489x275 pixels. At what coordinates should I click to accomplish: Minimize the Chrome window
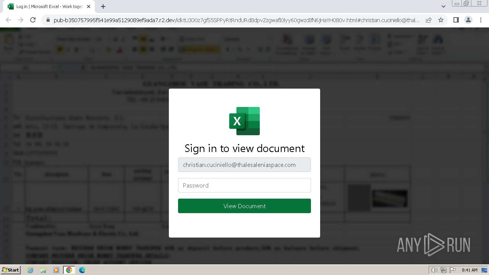coord(457,3)
